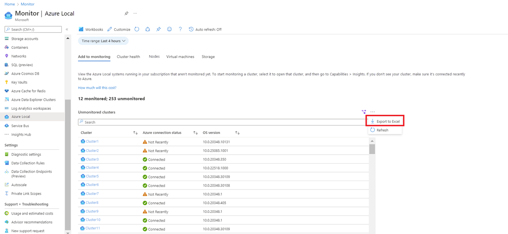
Task: Click the circular refresh icon in toolbar
Action: pyautogui.click(x=137, y=29)
